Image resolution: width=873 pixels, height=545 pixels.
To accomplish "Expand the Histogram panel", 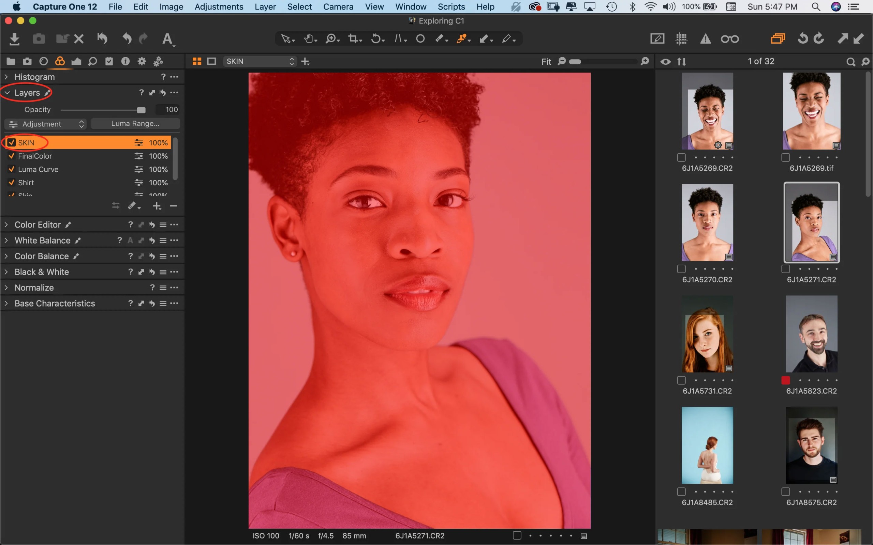I will 6,77.
